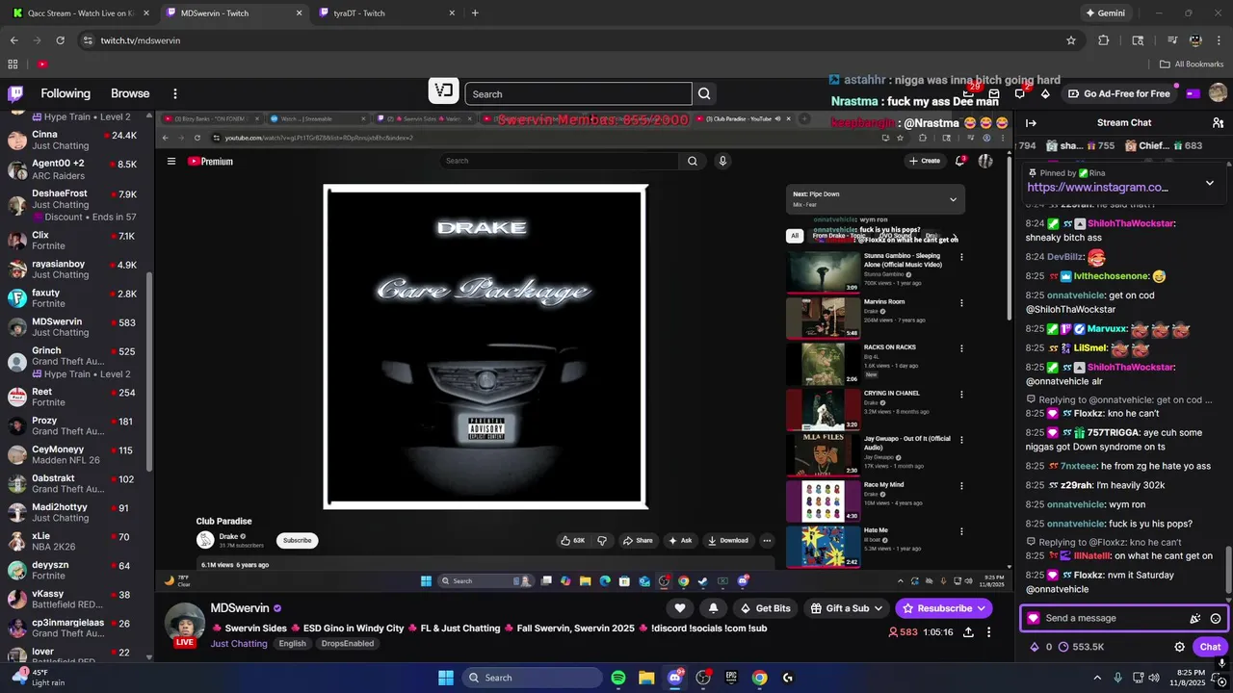
Task: Open the All Bookmarks folder
Action: [1192, 64]
